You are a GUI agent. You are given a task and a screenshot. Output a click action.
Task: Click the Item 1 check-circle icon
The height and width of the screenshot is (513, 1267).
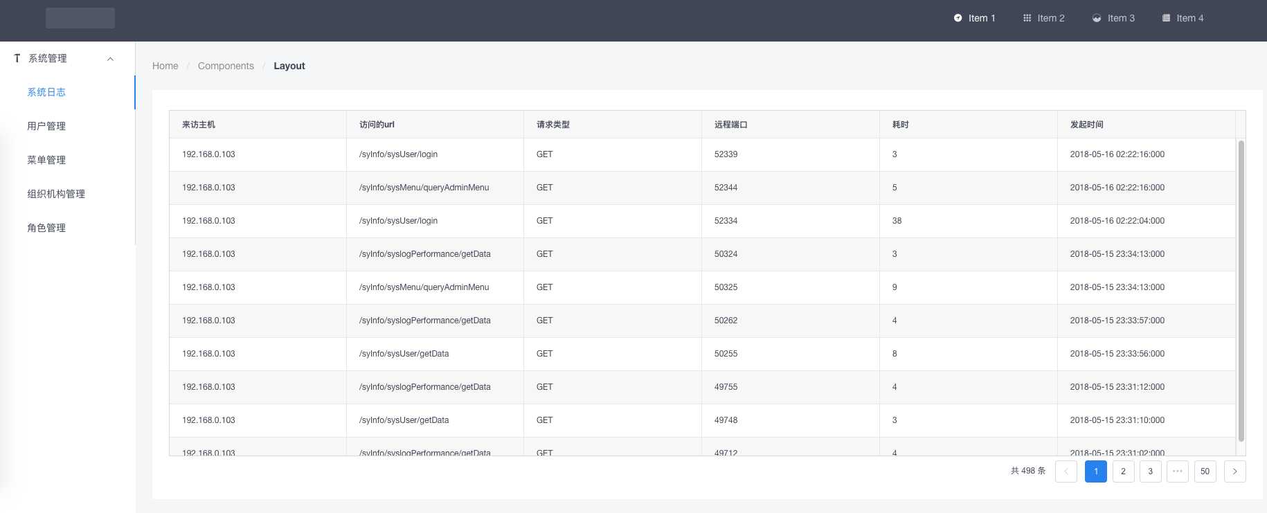pyautogui.click(x=958, y=18)
